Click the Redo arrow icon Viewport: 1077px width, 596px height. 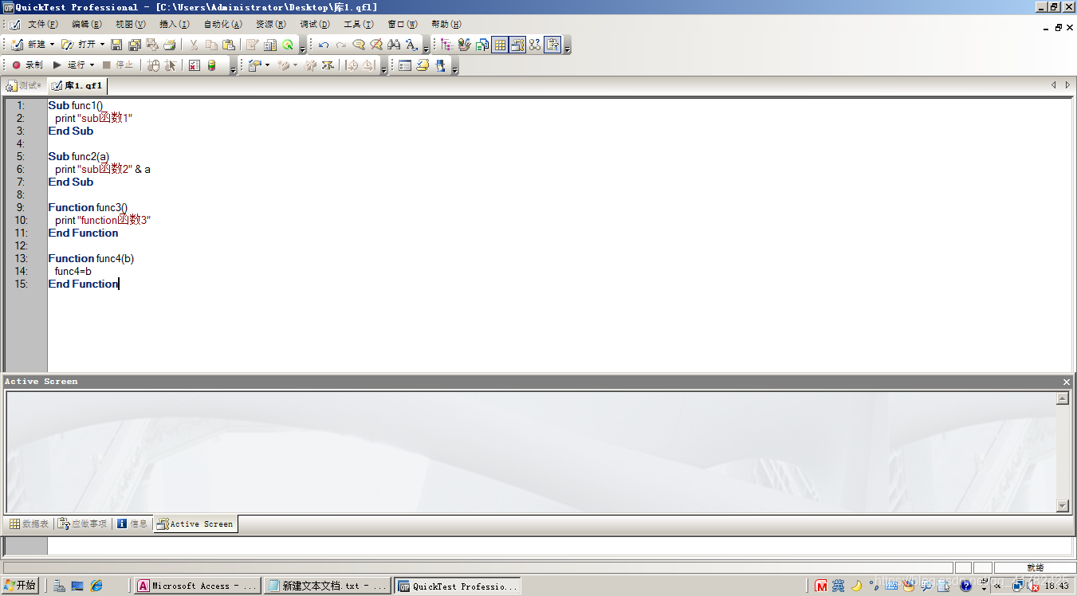coord(341,45)
